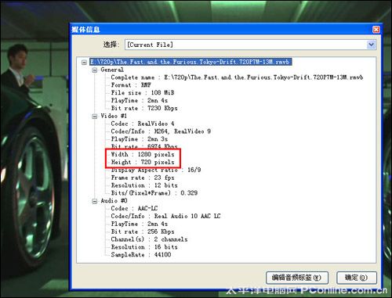Select the Codec : AAC-LC entry

point(134,208)
